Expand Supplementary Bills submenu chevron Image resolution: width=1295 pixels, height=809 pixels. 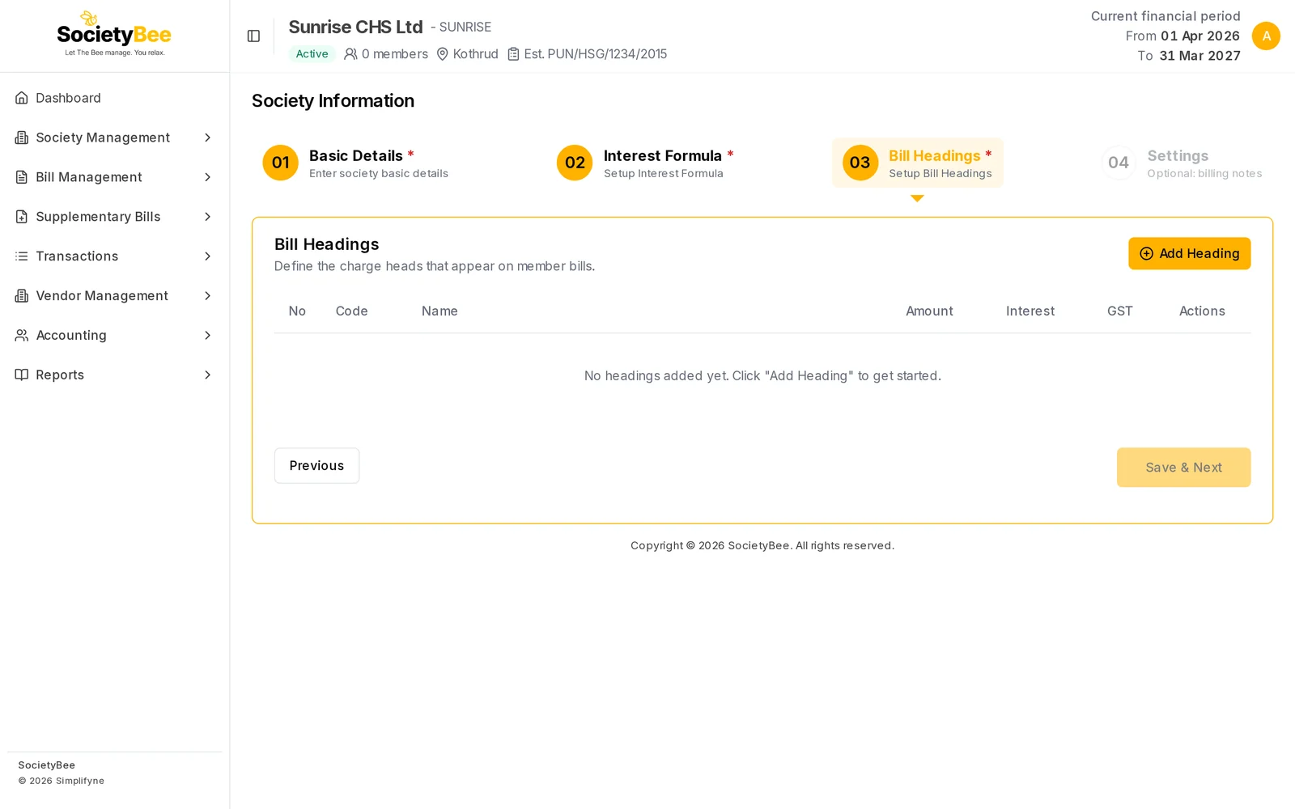tap(207, 217)
